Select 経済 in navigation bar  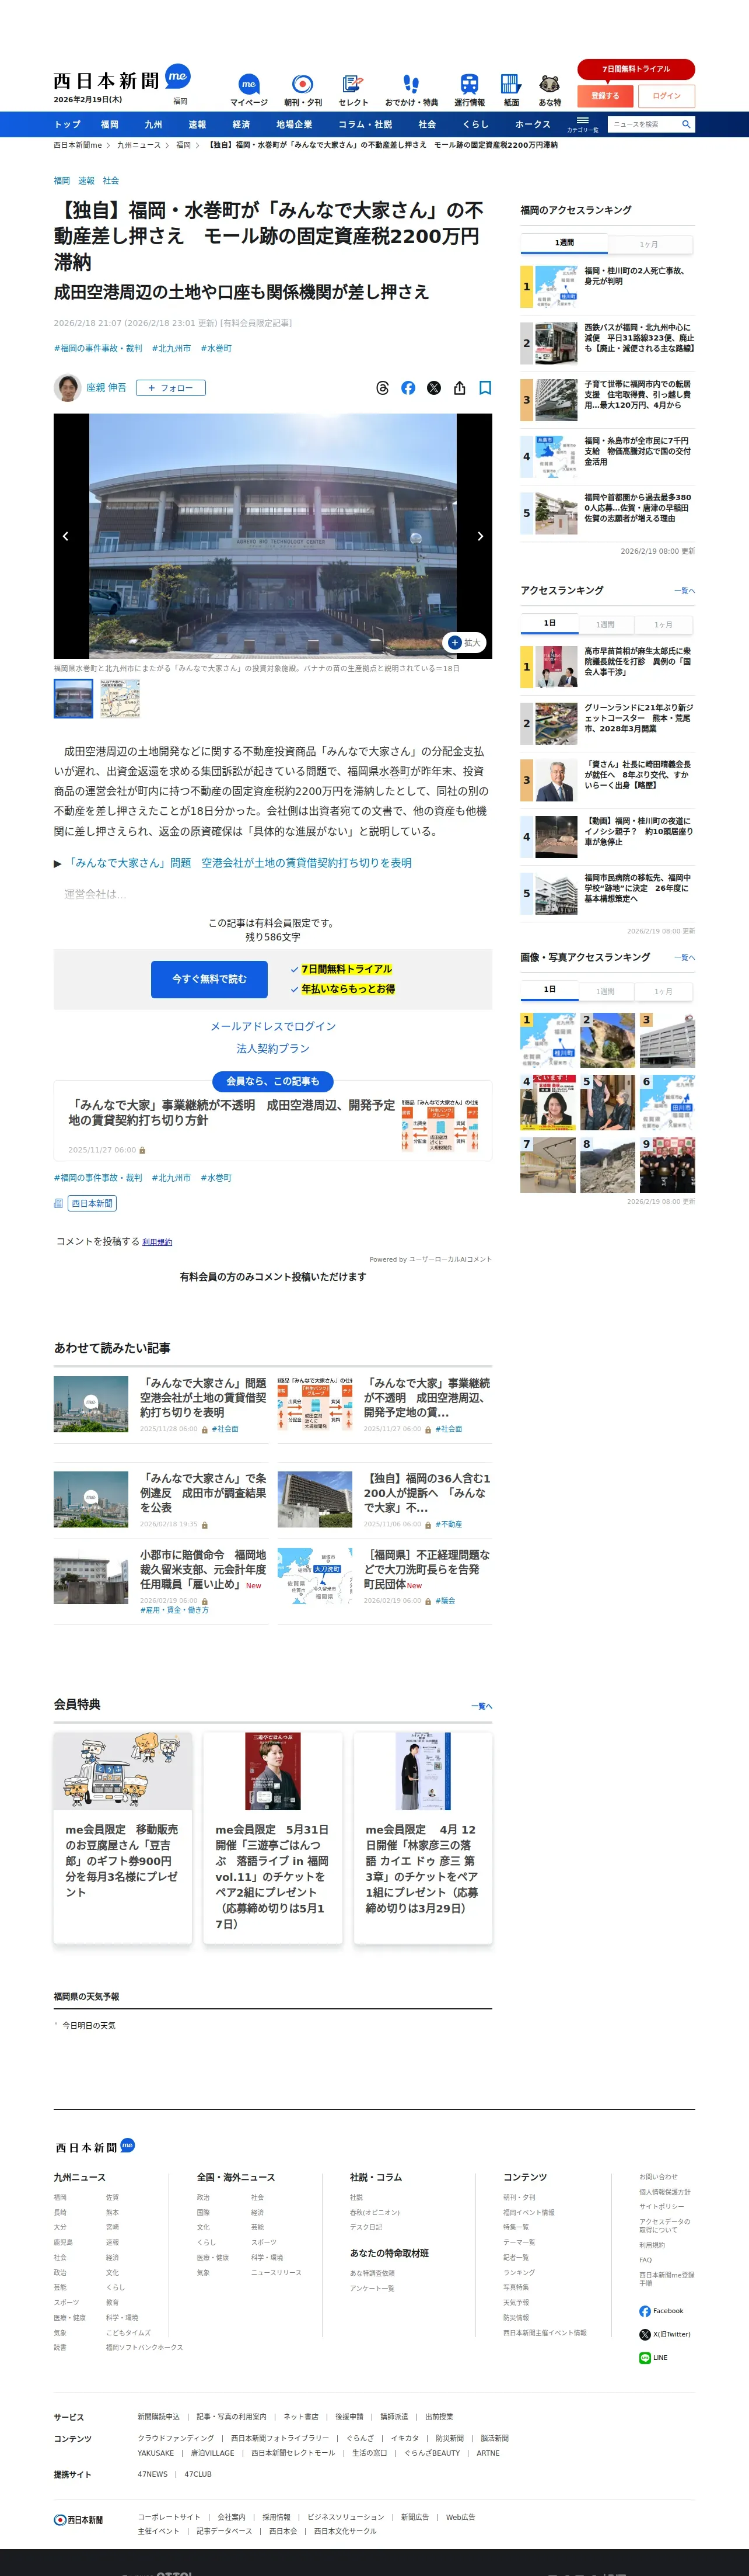pos(241,124)
